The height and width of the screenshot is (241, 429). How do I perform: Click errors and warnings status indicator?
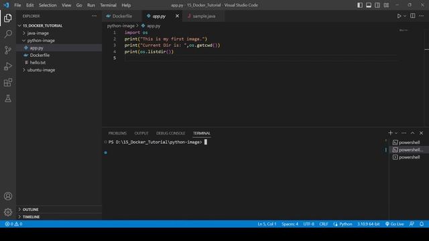[13, 224]
